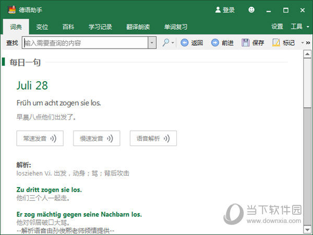Click the smiley face feedback icon
This screenshot has height=235, width=313.
click(251, 9)
